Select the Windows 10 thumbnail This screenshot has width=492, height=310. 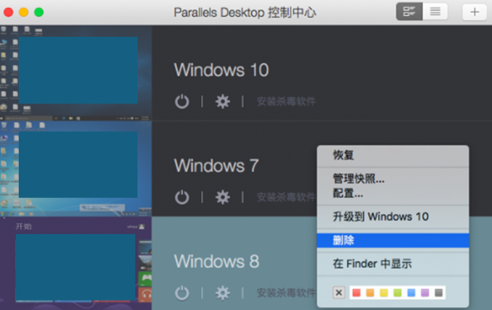tap(76, 73)
